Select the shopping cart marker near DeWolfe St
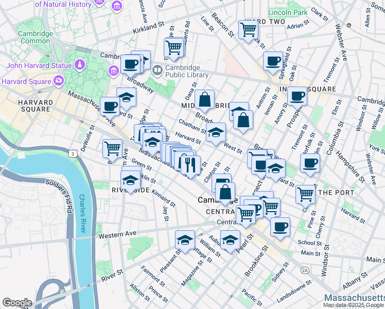385x309 pixels. click(x=112, y=150)
